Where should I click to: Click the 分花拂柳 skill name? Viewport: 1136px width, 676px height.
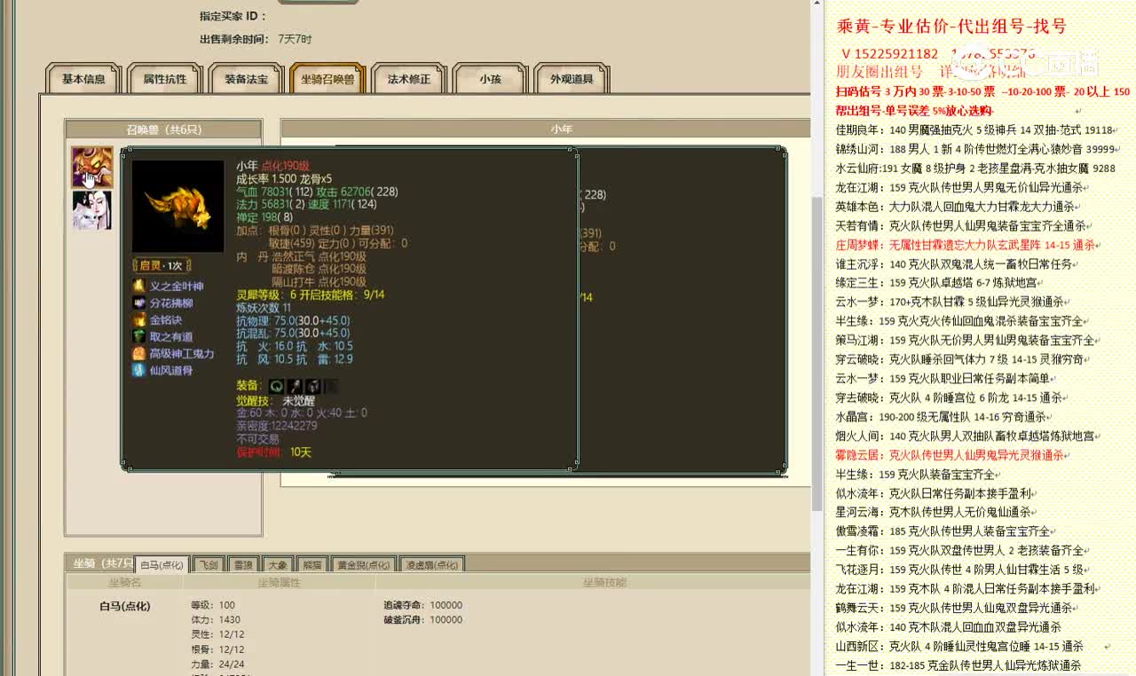click(x=171, y=303)
